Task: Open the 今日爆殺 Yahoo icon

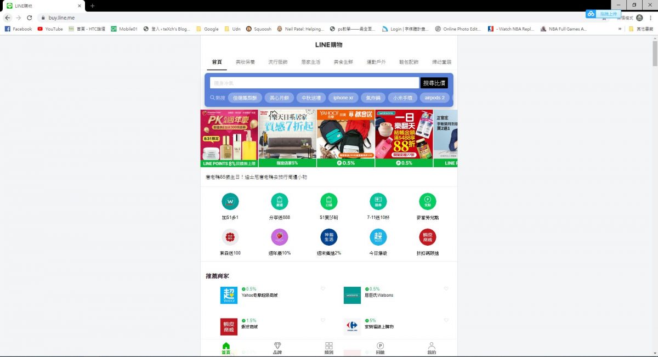Action: 378,237
